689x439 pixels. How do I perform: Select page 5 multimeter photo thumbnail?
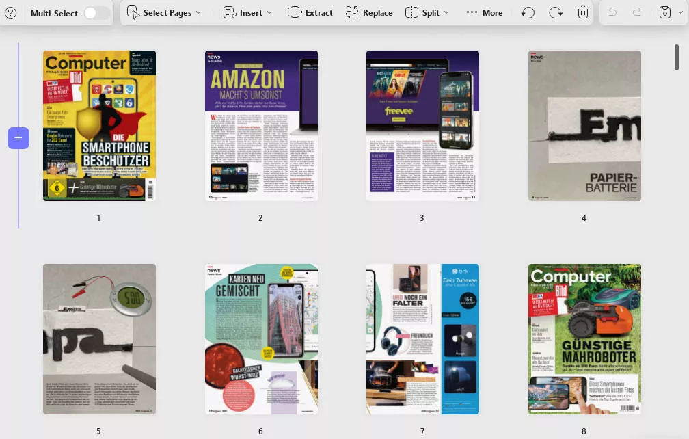(x=99, y=338)
